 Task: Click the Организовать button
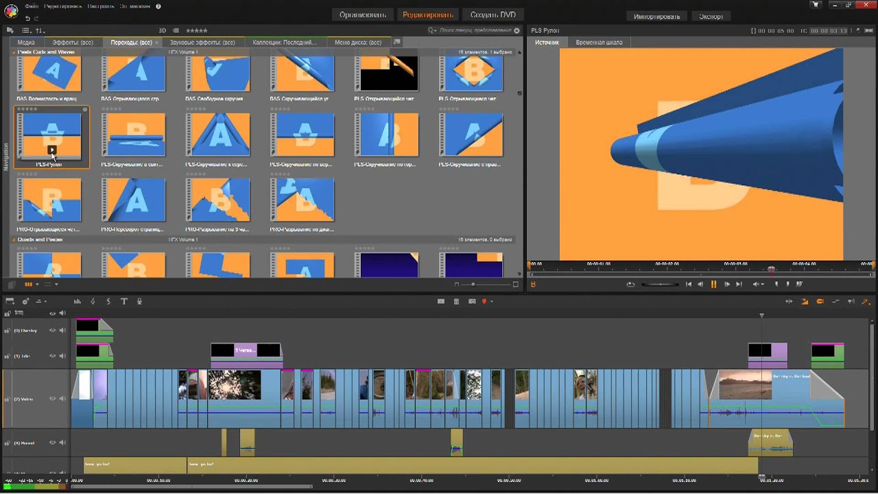363,14
